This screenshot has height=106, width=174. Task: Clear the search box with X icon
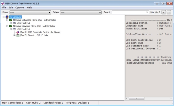tap(147, 12)
